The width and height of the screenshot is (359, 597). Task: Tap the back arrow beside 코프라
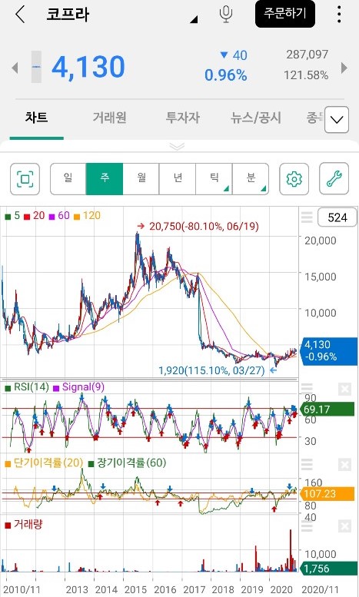[x=20, y=15]
